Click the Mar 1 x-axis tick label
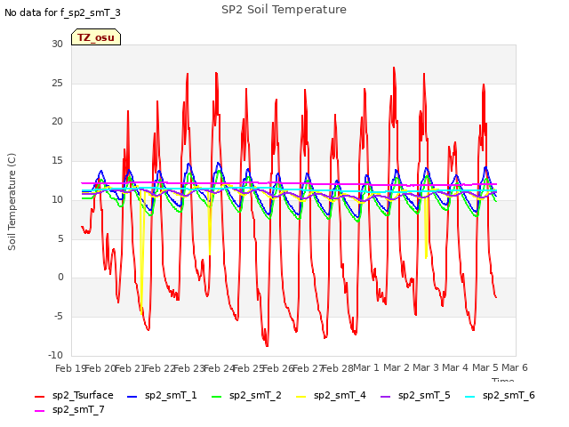 [x=365, y=367]
